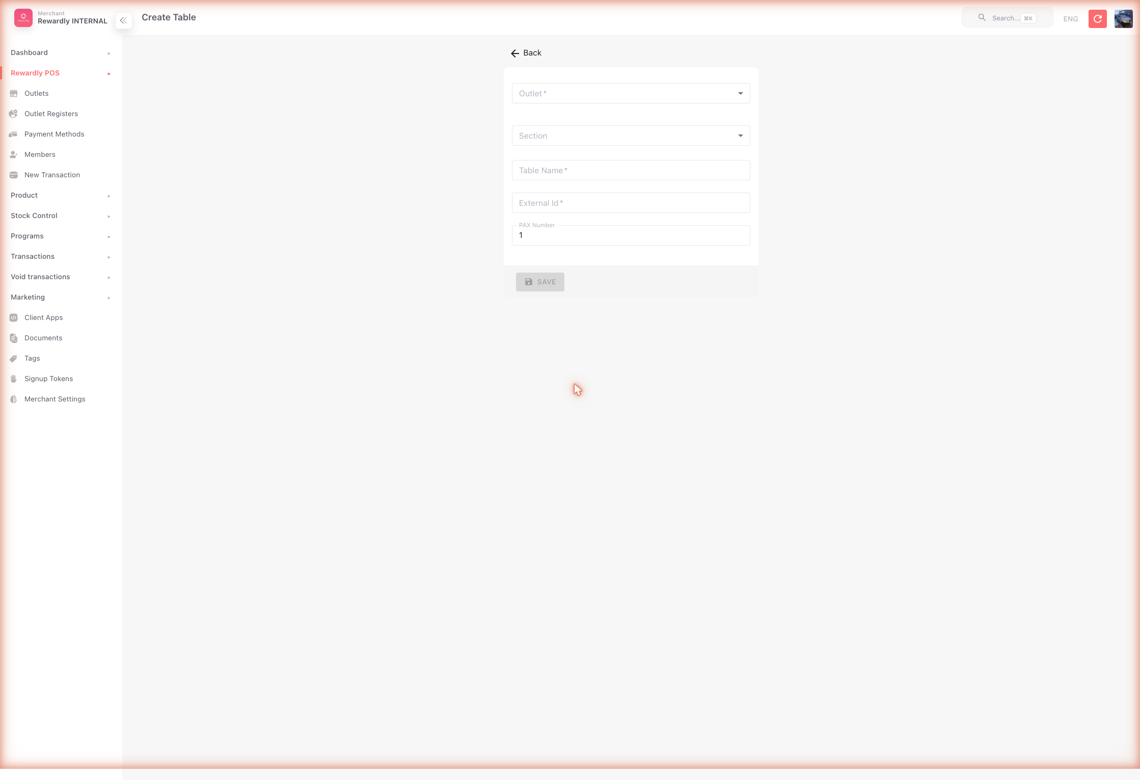The width and height of the screenshot is (1140, 780).
Task: Expand the Product submenu arrow
Action: pos(109,196)
